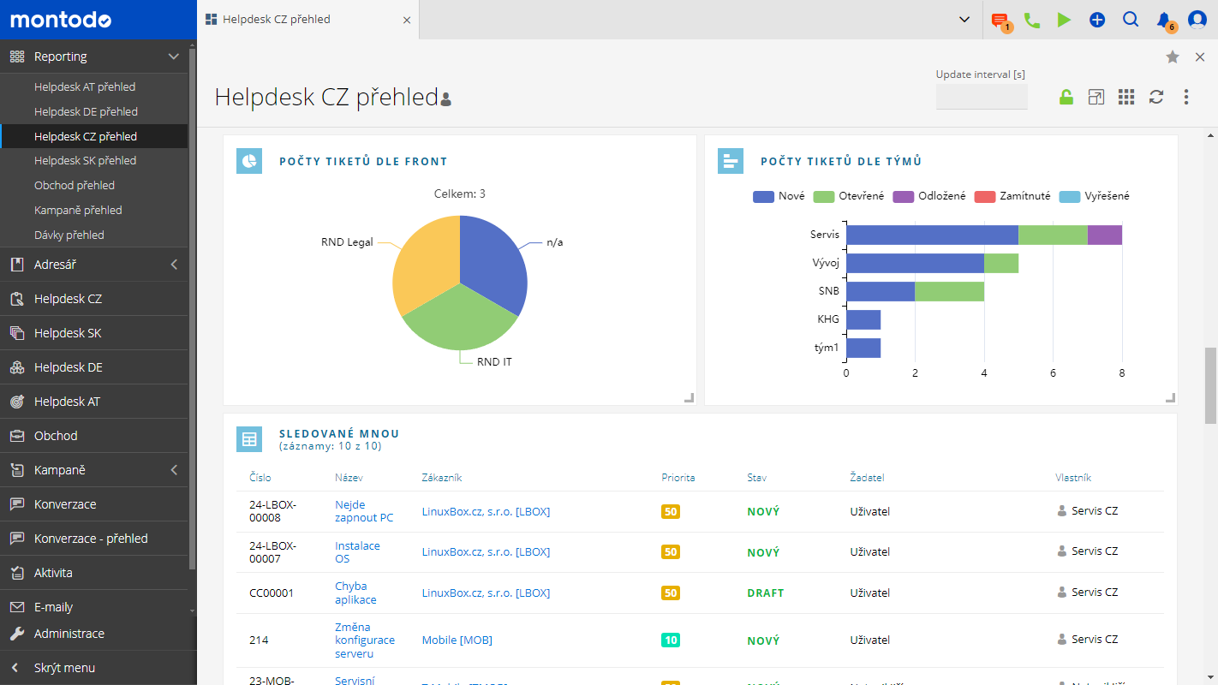Click the blue plus add icon
The width and height of the screenshot is (1218, 685).
coord(1097,20)
